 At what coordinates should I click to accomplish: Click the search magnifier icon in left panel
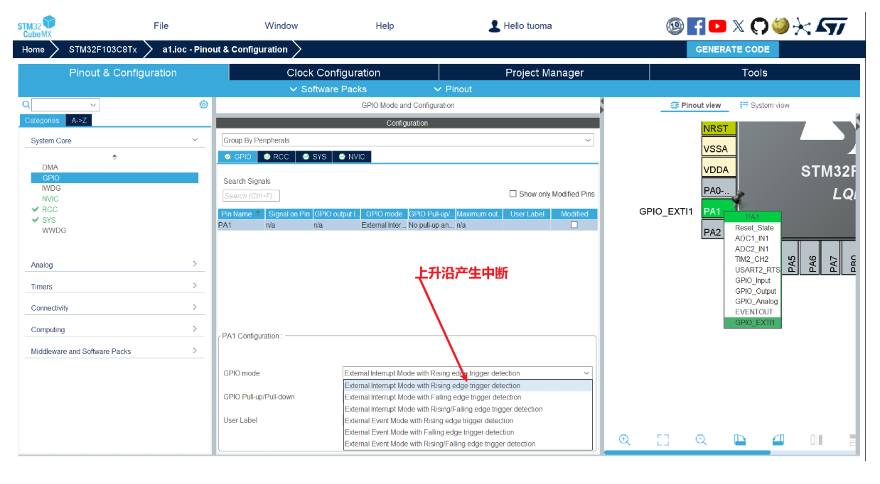pyautogui.click(x=26, y=104)
